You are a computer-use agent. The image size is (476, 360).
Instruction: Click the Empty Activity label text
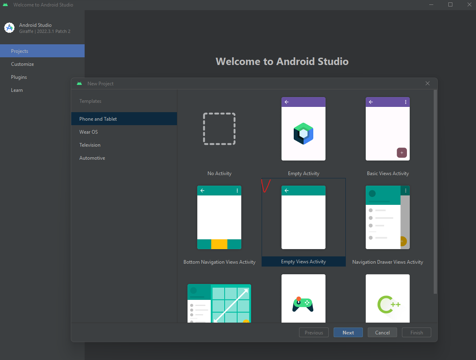[304, 173]
